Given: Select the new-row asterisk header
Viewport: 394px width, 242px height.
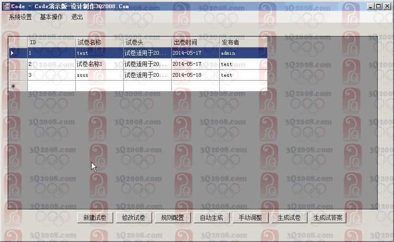Looking at the screenshot, I should point(18,86).
